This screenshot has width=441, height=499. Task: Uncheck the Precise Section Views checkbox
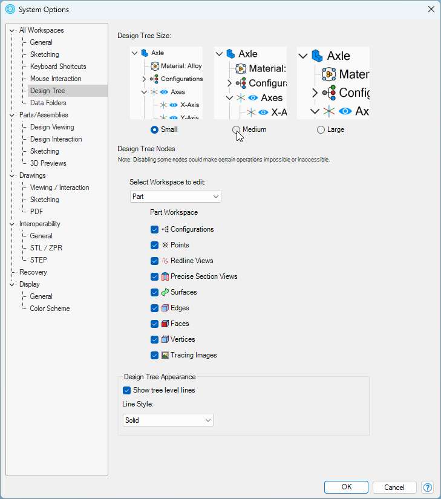pos(154,276)
